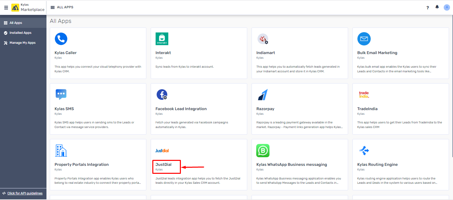Open the Kylas SMS app title
The height and width of the screenshot is (200, 453).
(x=64, y=109)
